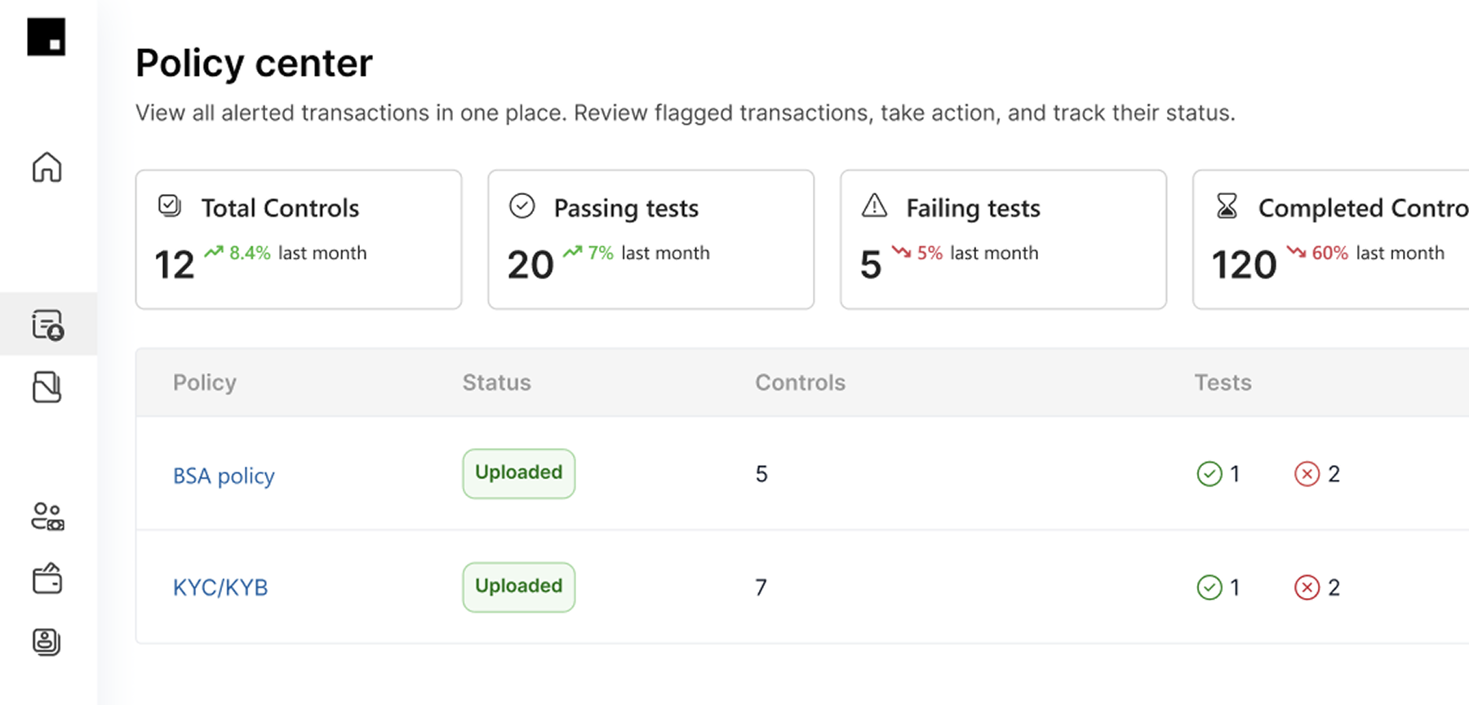1469x705 pixels.
Task: Click the Completed Controls hourglass icon
Action: point(1227,206)
